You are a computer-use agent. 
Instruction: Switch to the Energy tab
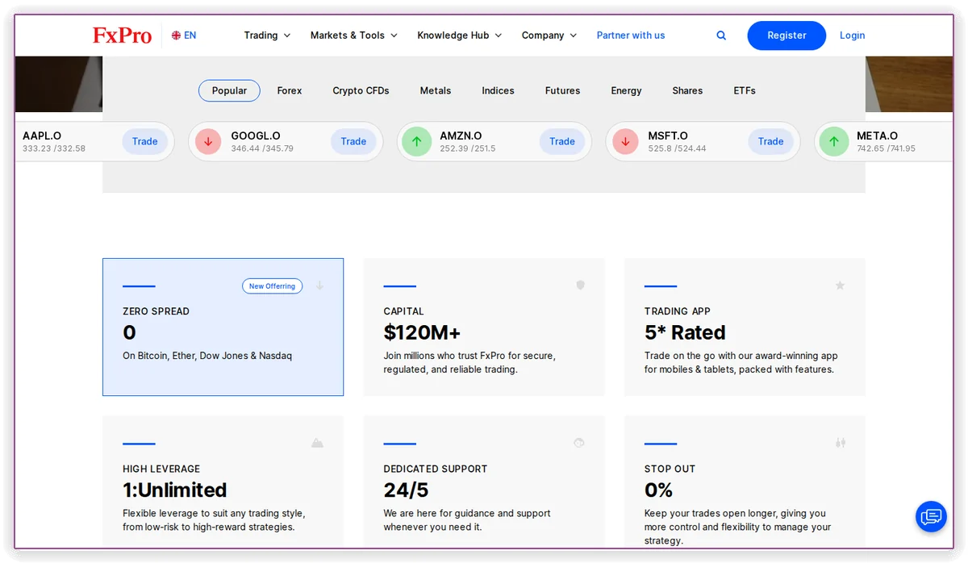626,91
